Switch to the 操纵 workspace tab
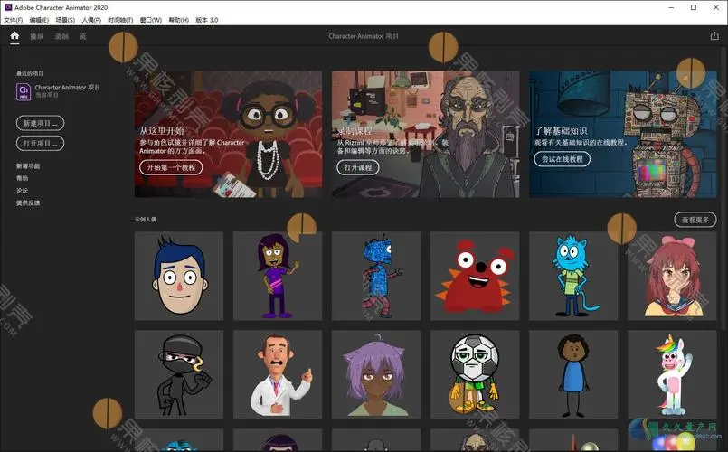Viewport: 728px width, 452px height. pyautogui.click(x=36, y=37)
